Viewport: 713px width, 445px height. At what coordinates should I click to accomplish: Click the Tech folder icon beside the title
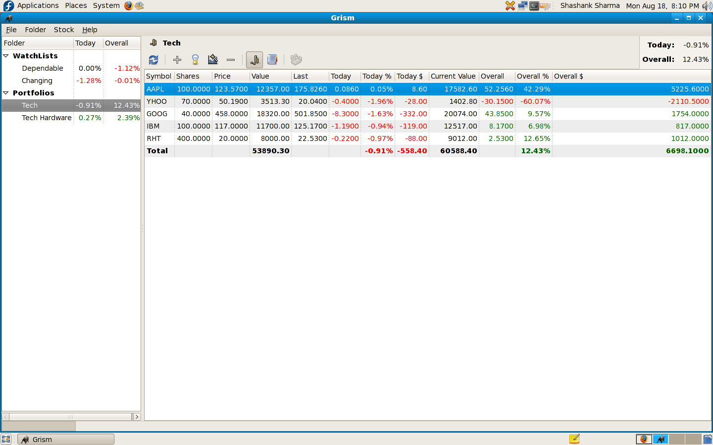pos(153,43)
